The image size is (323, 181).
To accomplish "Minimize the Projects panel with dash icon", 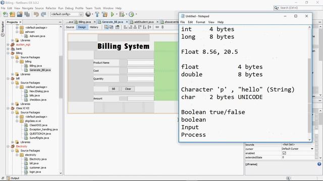I will click(60, 22).
